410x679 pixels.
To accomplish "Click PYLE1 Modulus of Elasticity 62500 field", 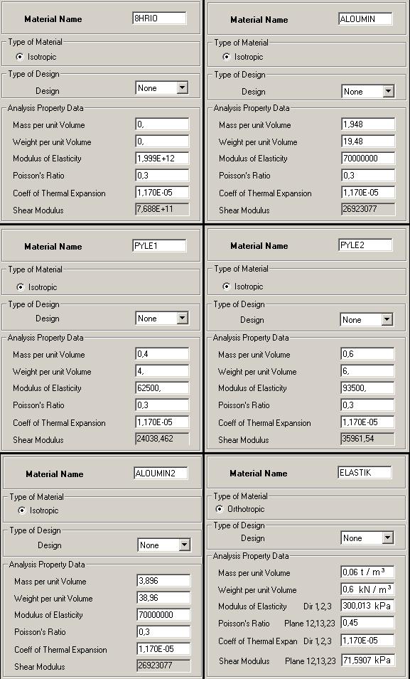I will [162, 388].
